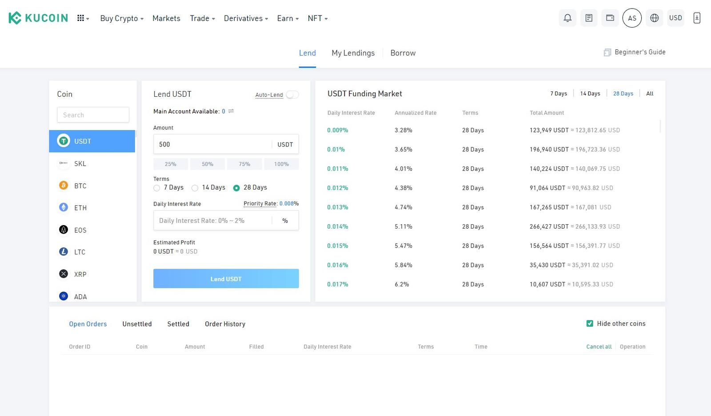Switch to the Borrow tab
The image size is (711, 416).
coord(403,53)
